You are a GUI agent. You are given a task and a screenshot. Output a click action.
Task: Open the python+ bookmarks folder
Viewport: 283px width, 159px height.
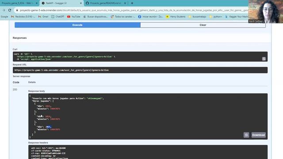(215, 17)
